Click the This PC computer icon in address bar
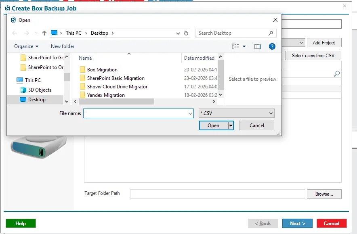This screenshot has width=357, height=234. (x=54, y=33)
